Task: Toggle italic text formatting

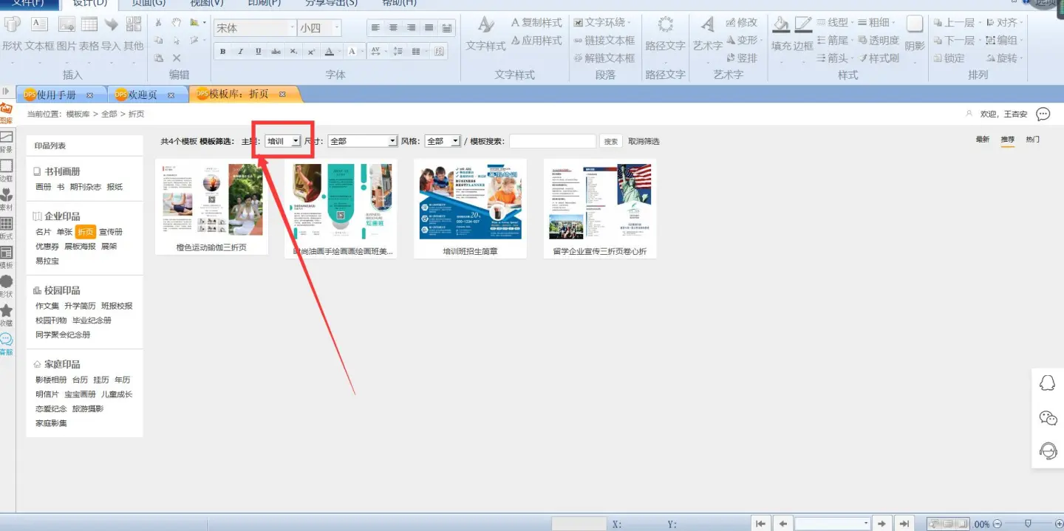Action: pos(240,52)
